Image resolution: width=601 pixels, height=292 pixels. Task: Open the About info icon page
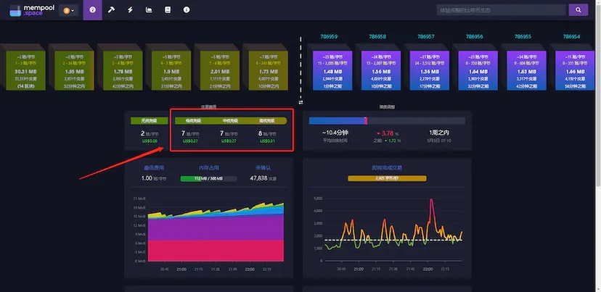pos(187,10)
